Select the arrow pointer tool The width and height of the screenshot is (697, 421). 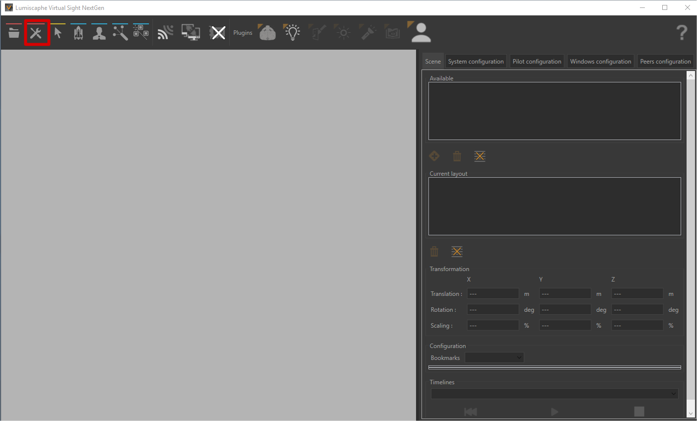(x=58, y=33)
